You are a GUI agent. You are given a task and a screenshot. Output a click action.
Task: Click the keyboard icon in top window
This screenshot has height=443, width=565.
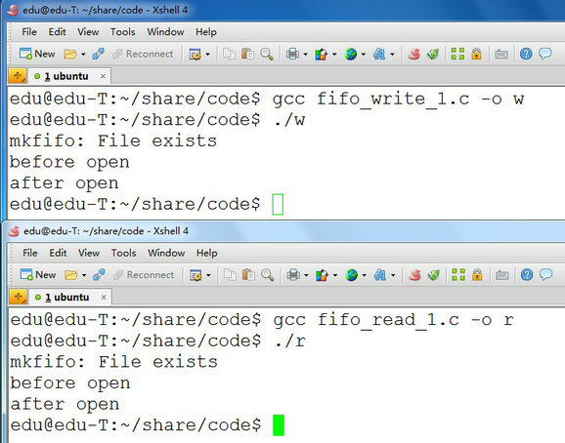(501, 55)
